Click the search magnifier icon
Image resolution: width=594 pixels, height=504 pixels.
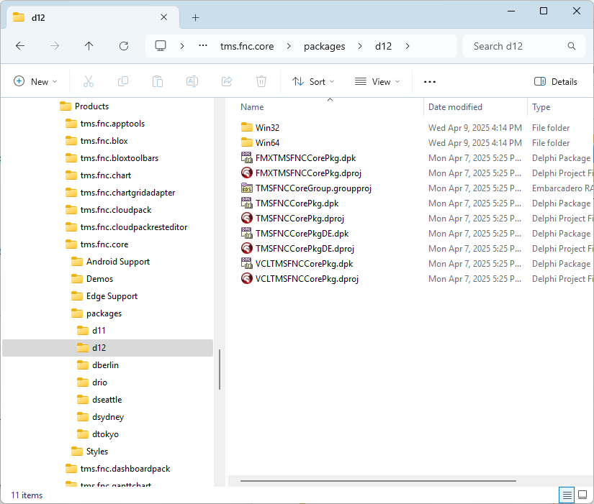pyautogui.click(x=572, y=46)
